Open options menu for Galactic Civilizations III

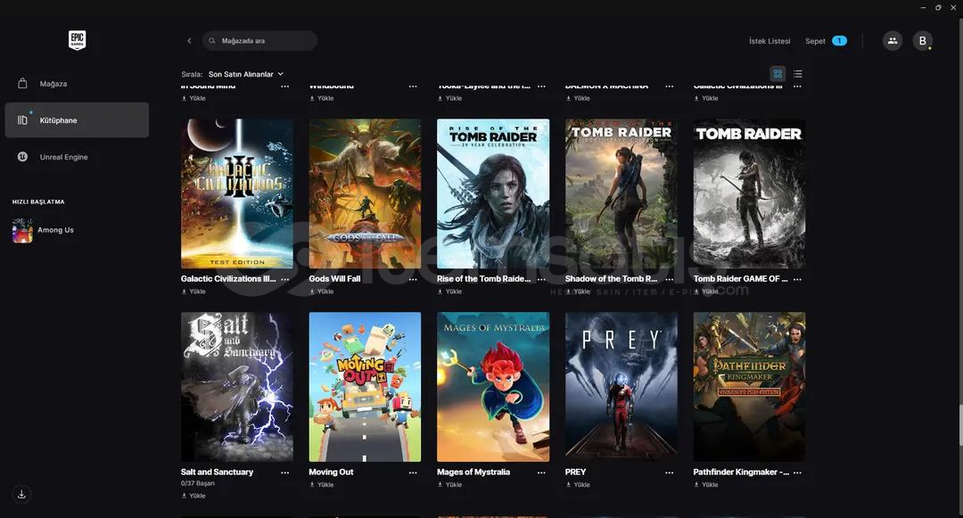(x=285, y=279)
